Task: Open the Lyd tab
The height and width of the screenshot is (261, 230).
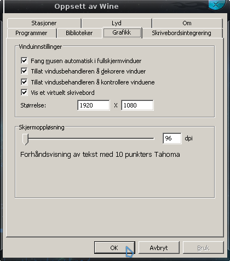Action: click(117, 23)
